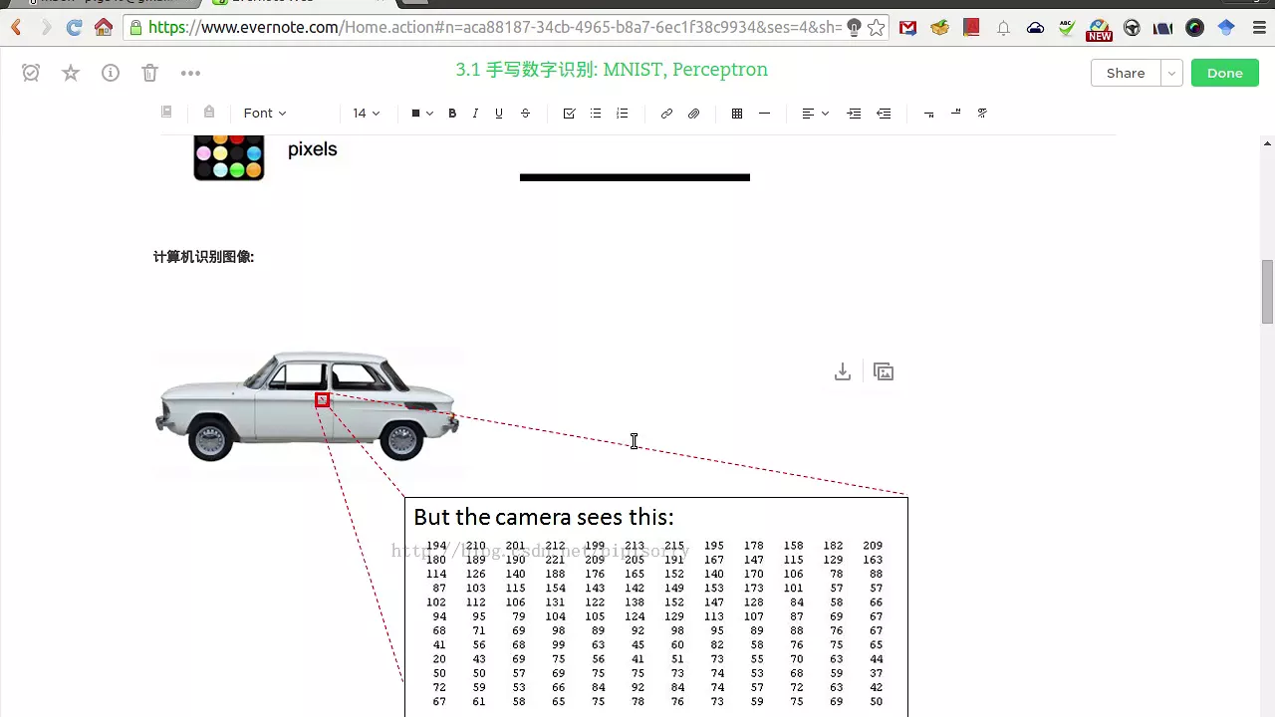Screen dimensions: 1275x717
Task: Click the cloud extension icon
Action: point(1035,28)
